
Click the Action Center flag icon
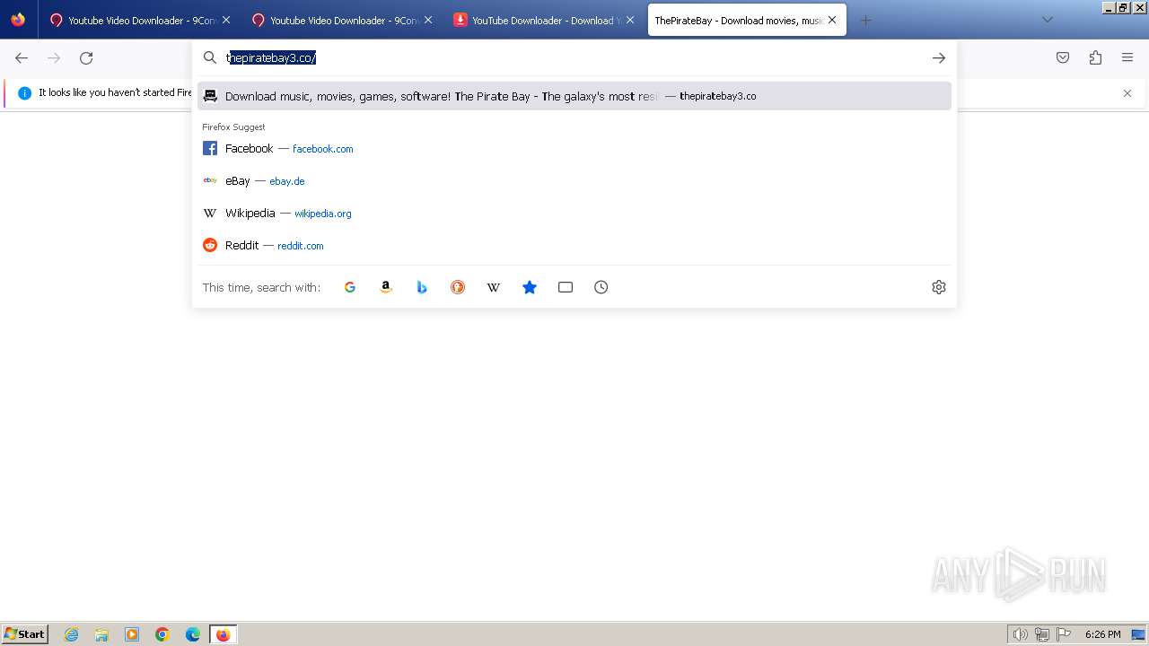click(x=1064, y=634)
